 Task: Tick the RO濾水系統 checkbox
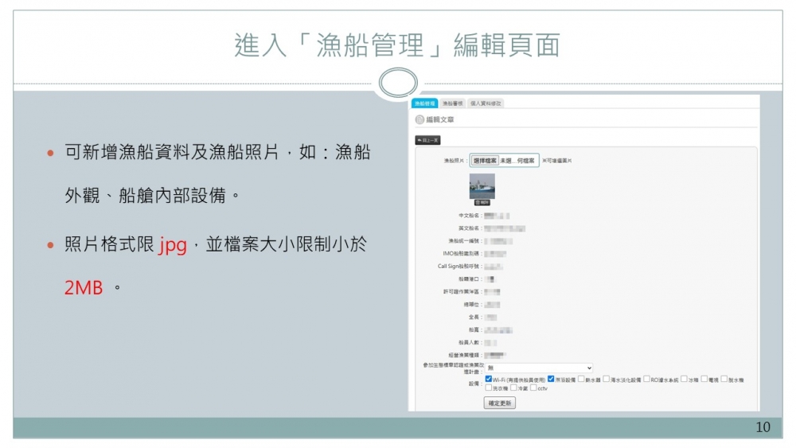646,380
